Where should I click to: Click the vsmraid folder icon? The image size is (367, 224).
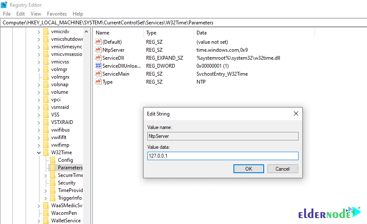point(46,107)
